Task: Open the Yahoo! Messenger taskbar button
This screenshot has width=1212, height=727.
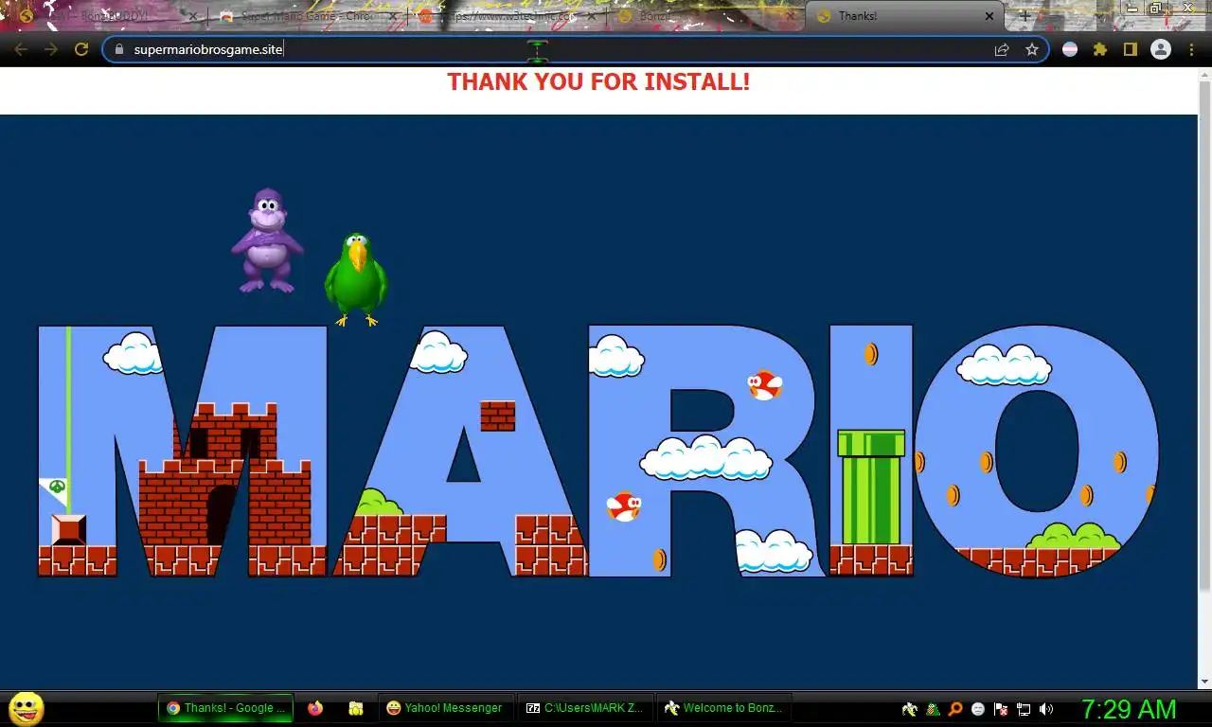Action: [445, 708]
